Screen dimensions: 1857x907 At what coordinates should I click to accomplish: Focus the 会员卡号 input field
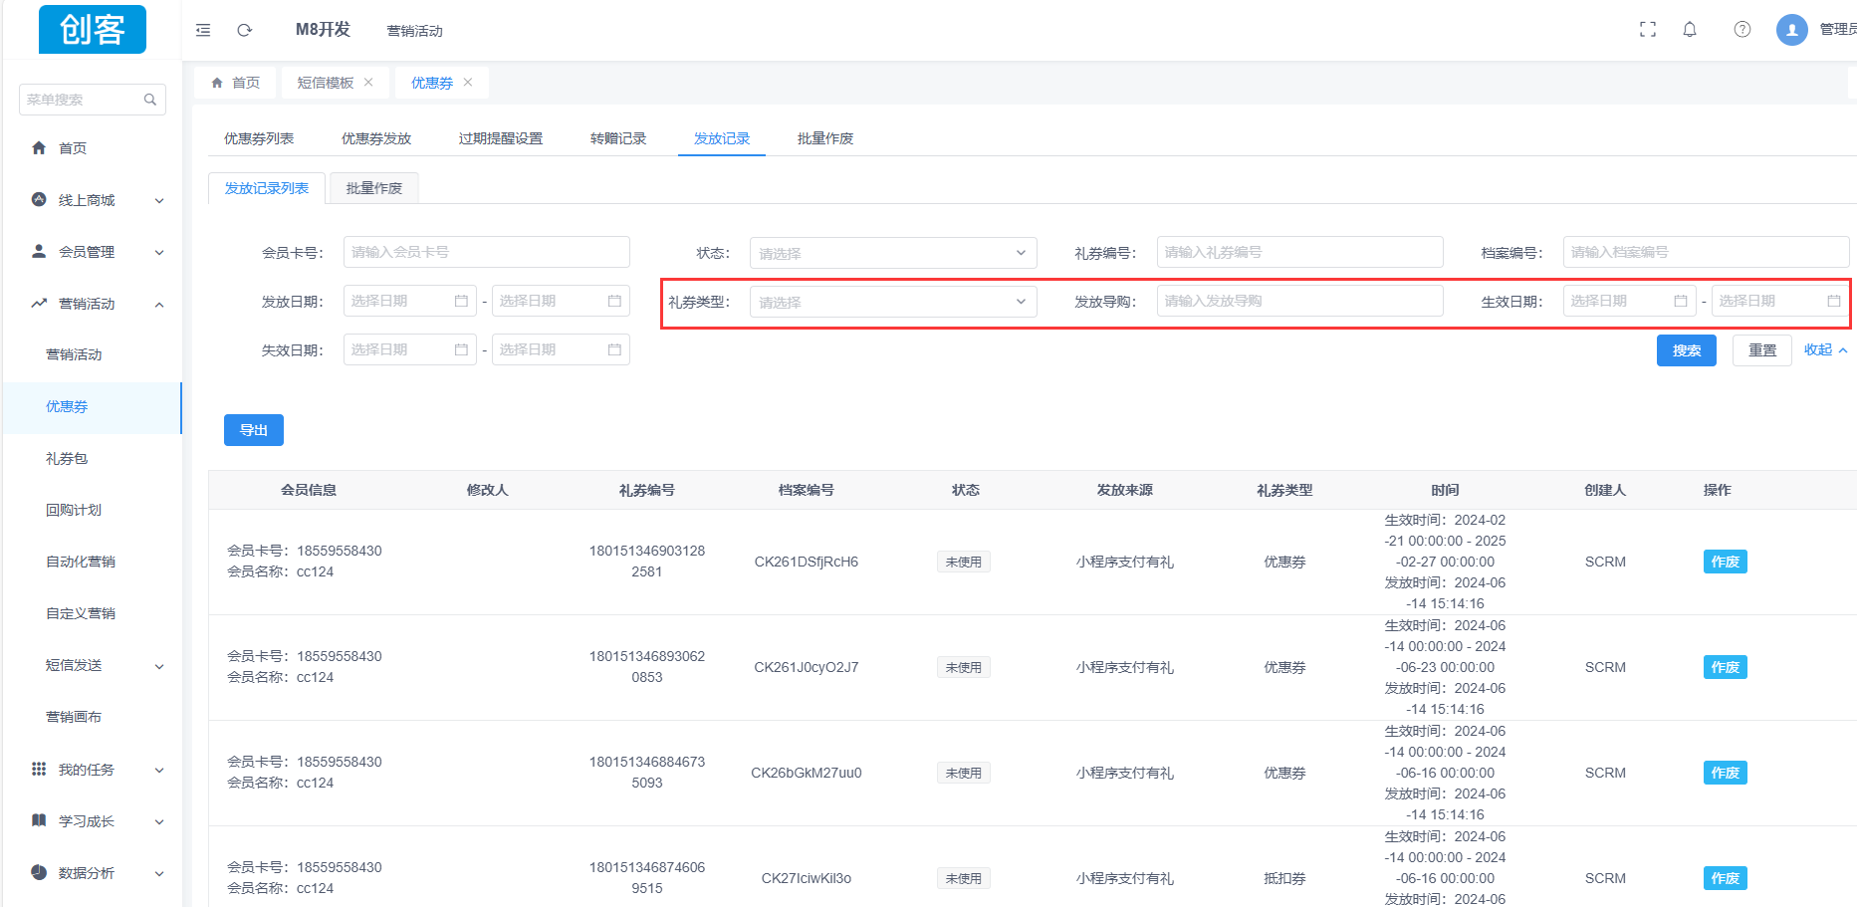pos(486,252)
